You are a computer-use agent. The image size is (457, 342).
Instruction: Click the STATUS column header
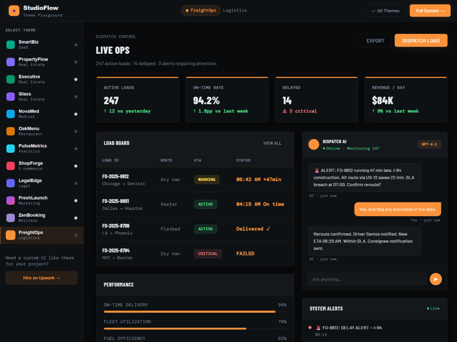243,160
